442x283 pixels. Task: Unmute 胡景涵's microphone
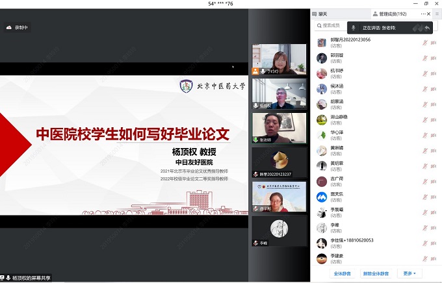point(424,104)
